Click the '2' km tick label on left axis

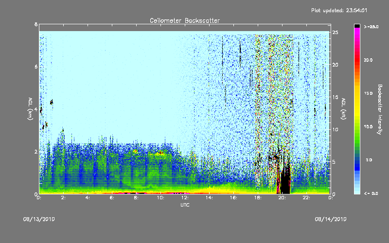36,152
